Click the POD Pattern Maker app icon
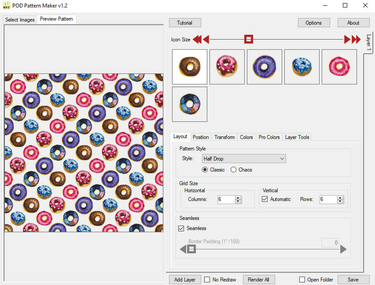The image size is (375, 285). tap(7, 5)
